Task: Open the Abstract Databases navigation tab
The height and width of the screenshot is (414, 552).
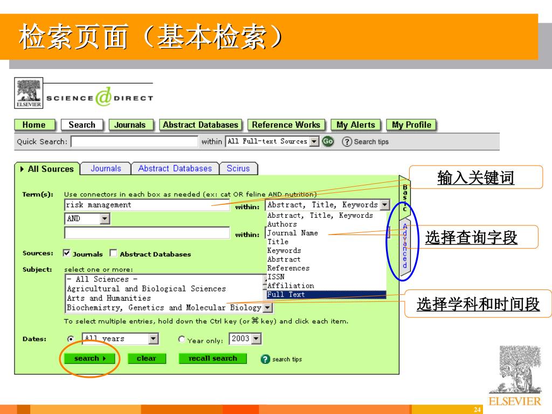Action: pyautogui.click(x=201, y=125)
